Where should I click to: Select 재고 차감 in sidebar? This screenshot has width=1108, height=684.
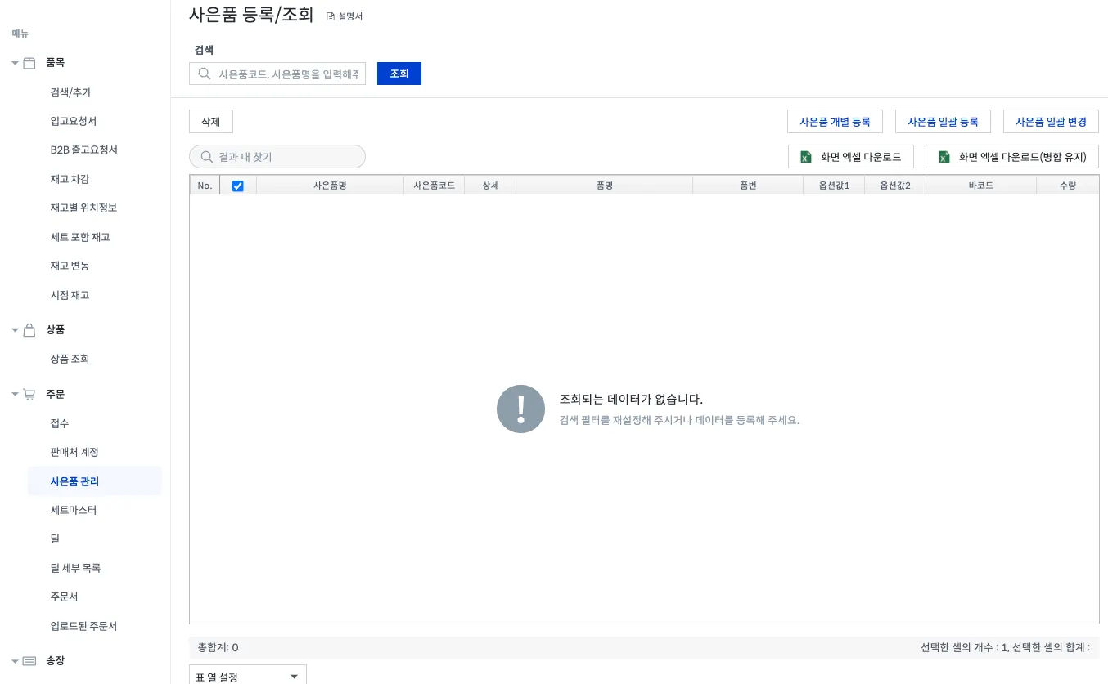70,179
